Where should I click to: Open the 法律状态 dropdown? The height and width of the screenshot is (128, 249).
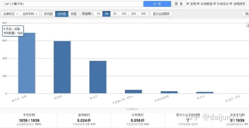[x=11, y=14]
